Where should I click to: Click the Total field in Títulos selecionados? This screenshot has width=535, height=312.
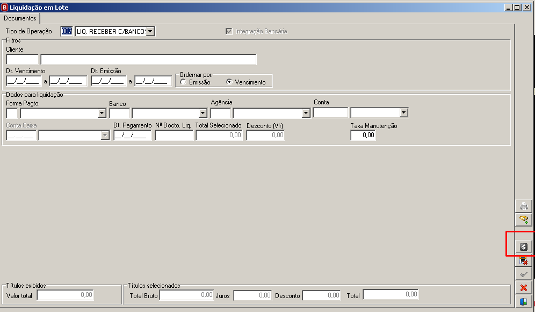pyautogui.click(x=391, y=295)
